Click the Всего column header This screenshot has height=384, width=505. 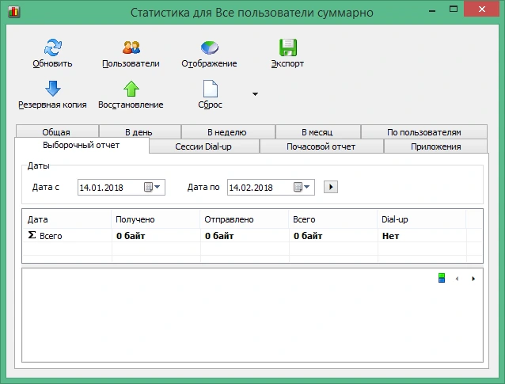(x=332, y=219)
